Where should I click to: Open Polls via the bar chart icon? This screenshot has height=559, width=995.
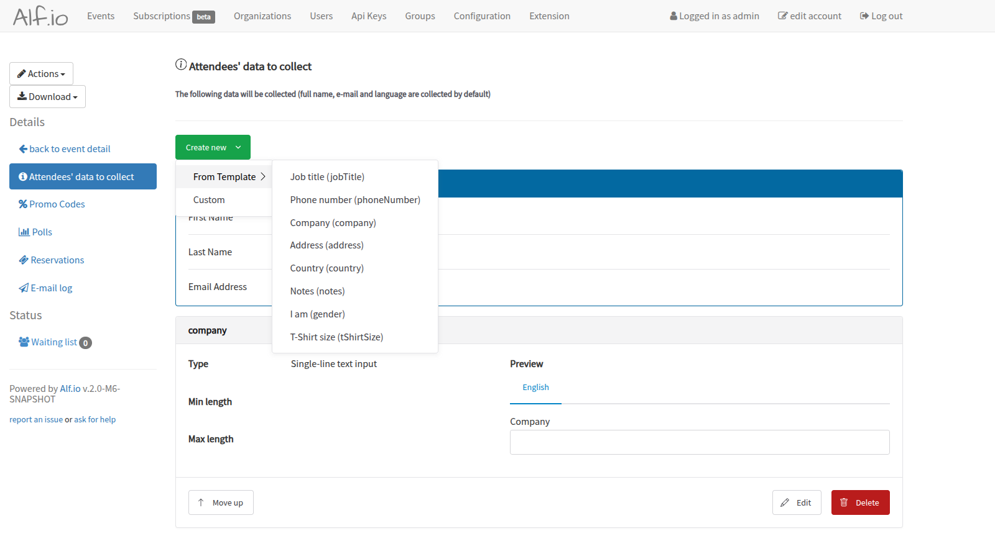click(24, 232)
